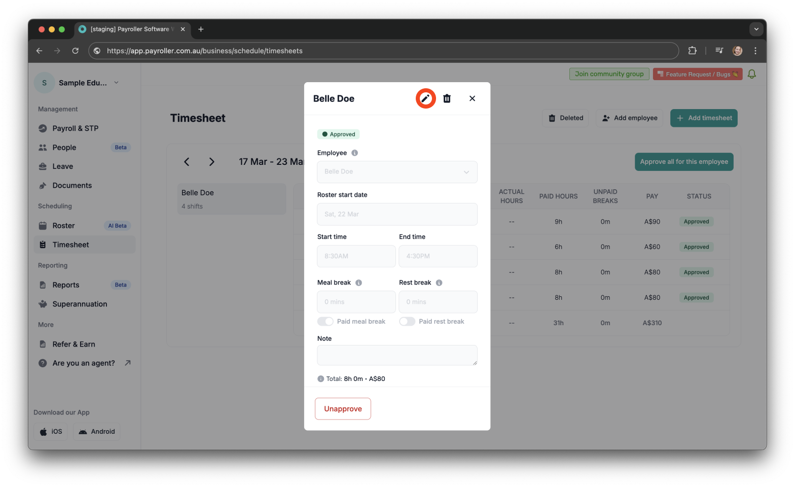Open the browser extensions puzzle icon

[692, 51]
